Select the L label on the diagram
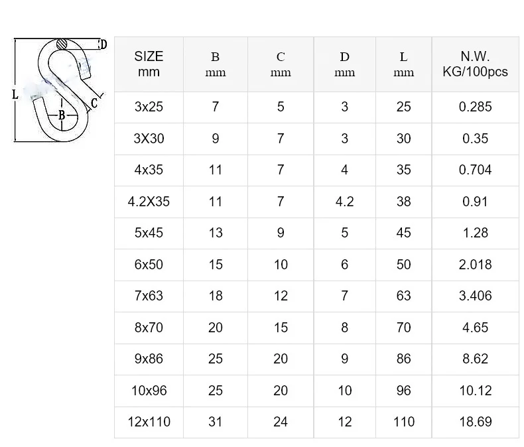Viewport: 524px width, 447px height. [x=15, y=95]
